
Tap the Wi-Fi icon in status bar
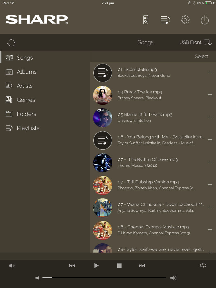[12, 3]
